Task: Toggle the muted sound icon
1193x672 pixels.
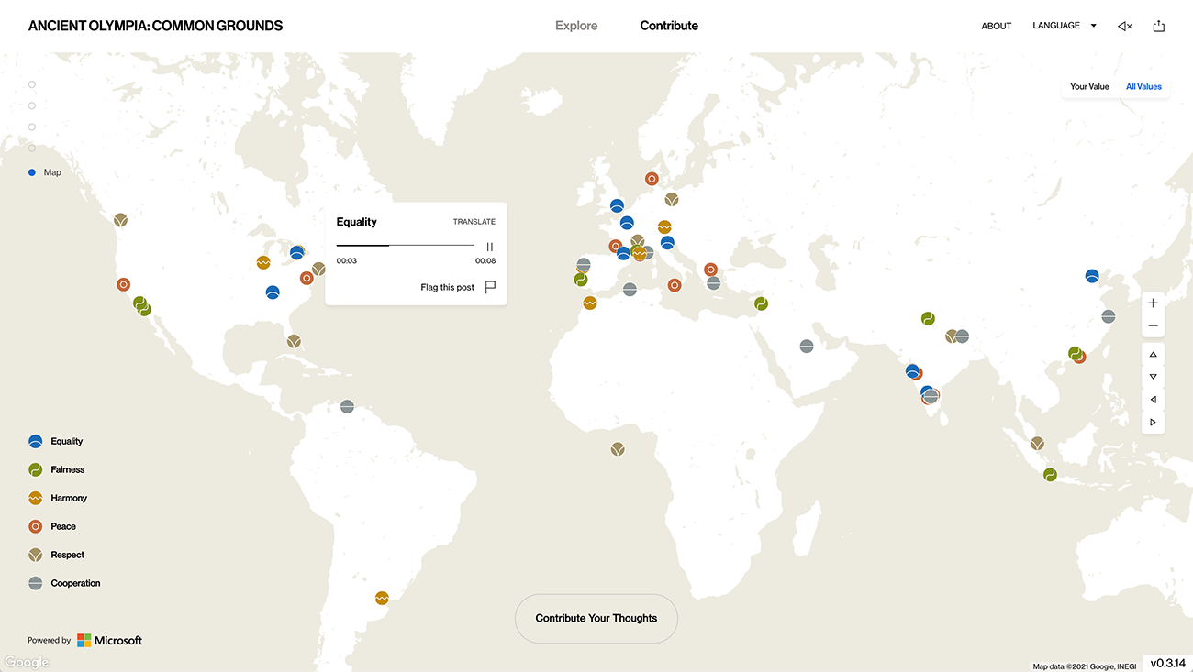Action: click(x=1124, y=27)
